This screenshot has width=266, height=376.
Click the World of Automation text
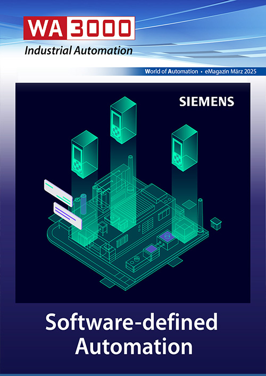(171, 71)
